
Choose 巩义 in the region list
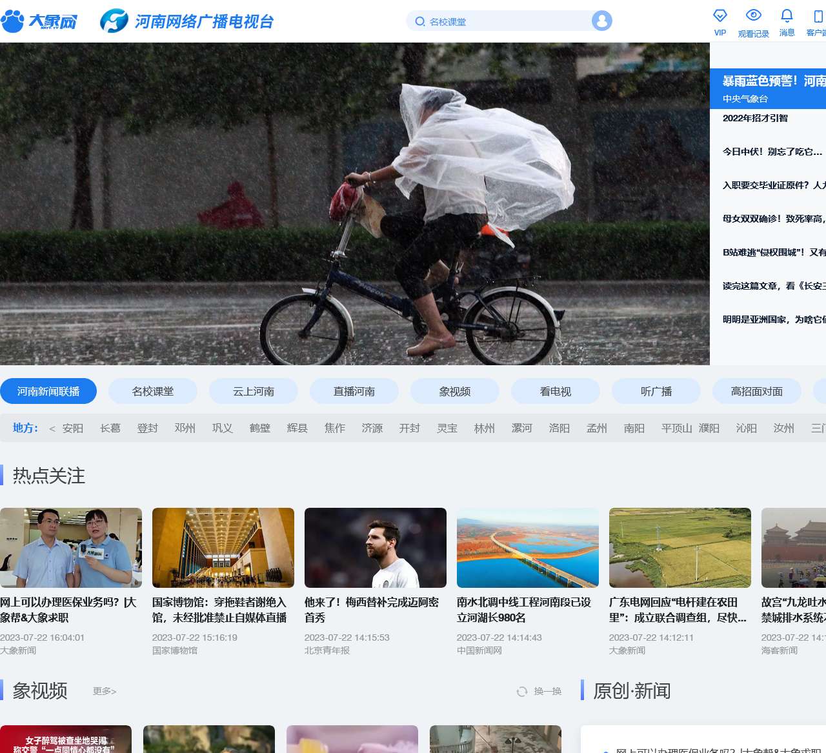(223, 428)
